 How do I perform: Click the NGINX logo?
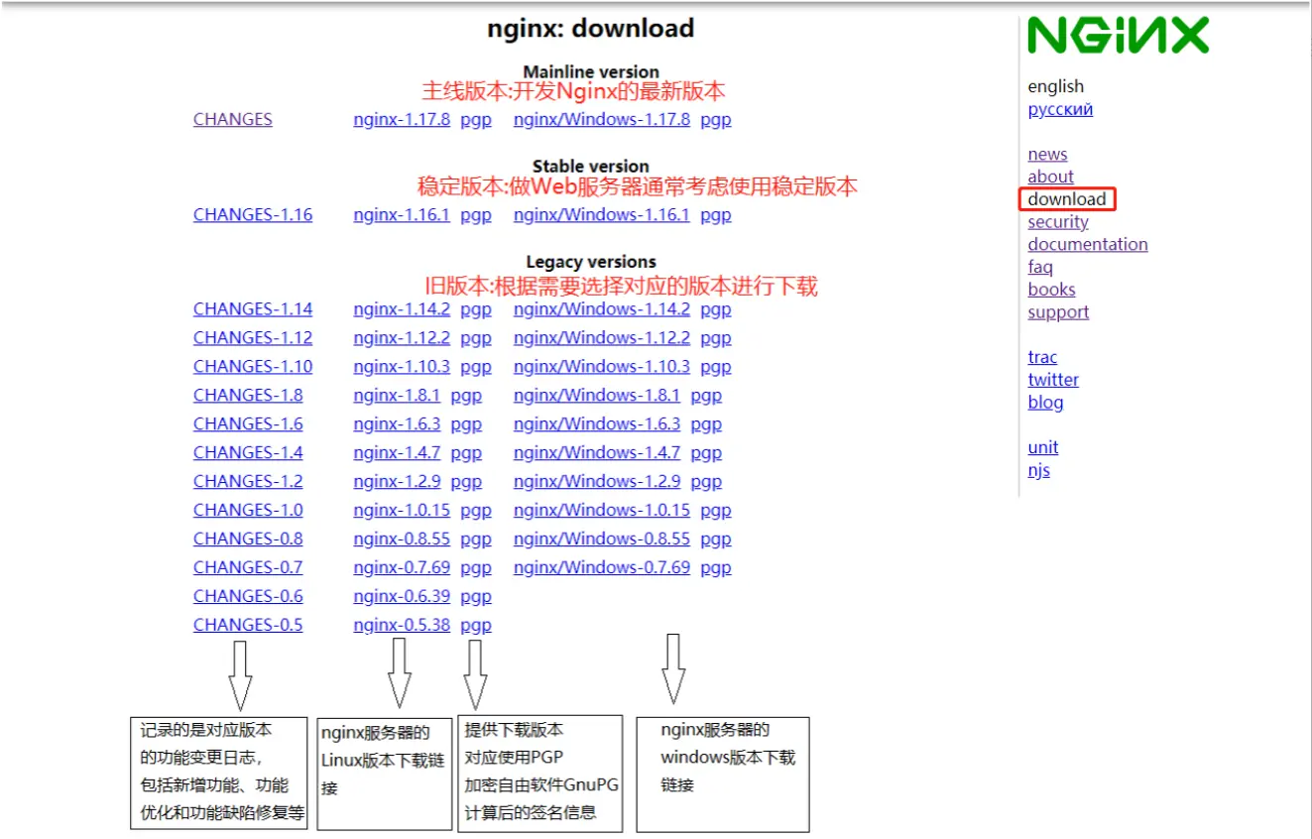coord(1118,36)
